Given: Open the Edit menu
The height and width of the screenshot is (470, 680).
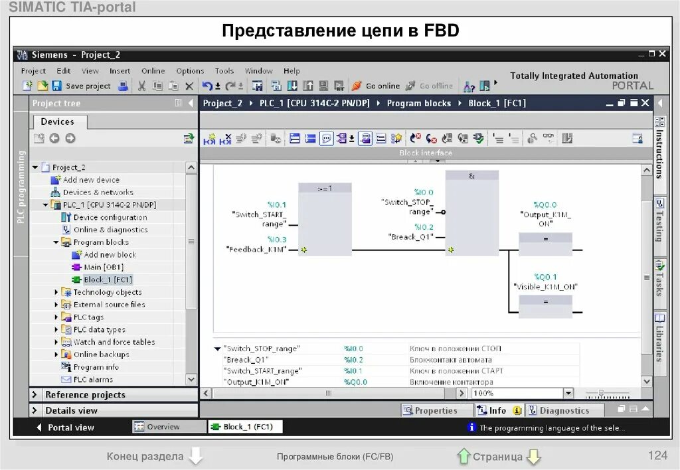Looking at the screenshot, I should coord(63,70).
